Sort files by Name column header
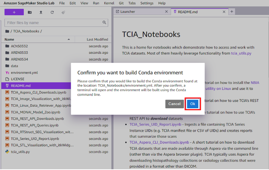269x170 pixels. (x=38, y=39)
